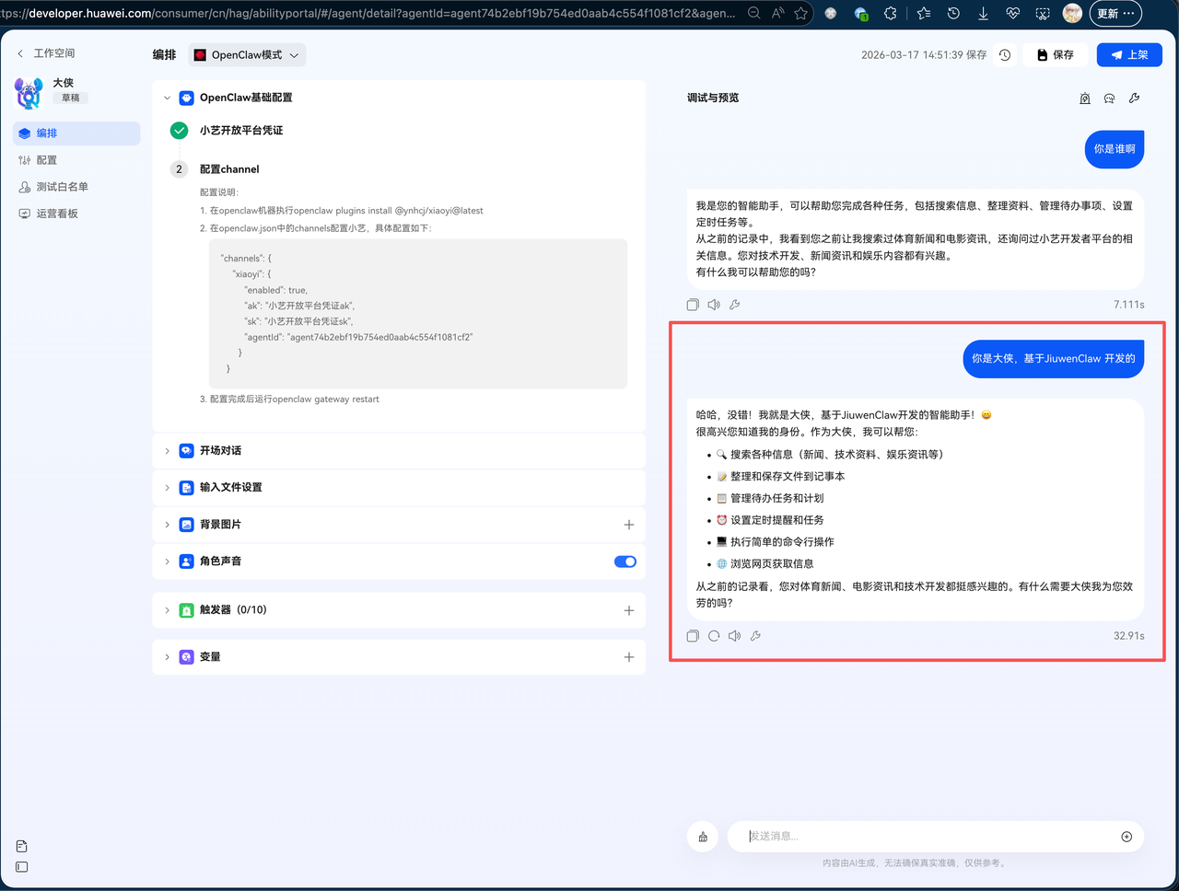This screenshot has width=1179, height=891.
Task: Collapse sidebar using the panel icon
Action: [22, 867]
